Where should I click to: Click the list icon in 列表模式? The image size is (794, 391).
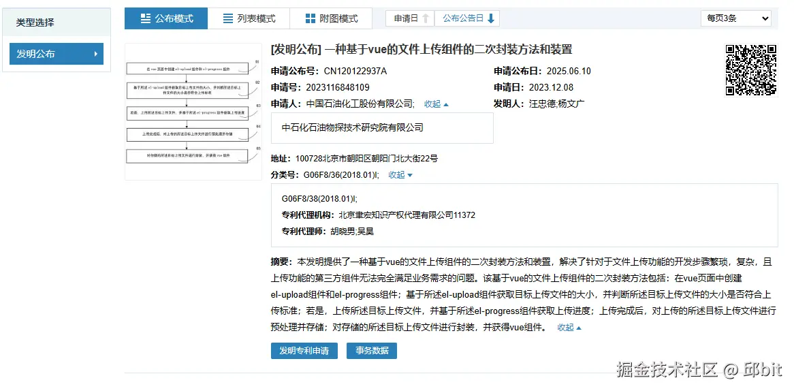[228, 18]
